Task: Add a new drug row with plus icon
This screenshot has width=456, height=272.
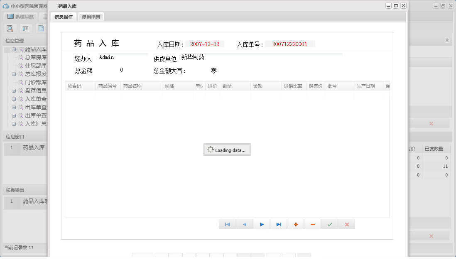Action: click(295, 224)
